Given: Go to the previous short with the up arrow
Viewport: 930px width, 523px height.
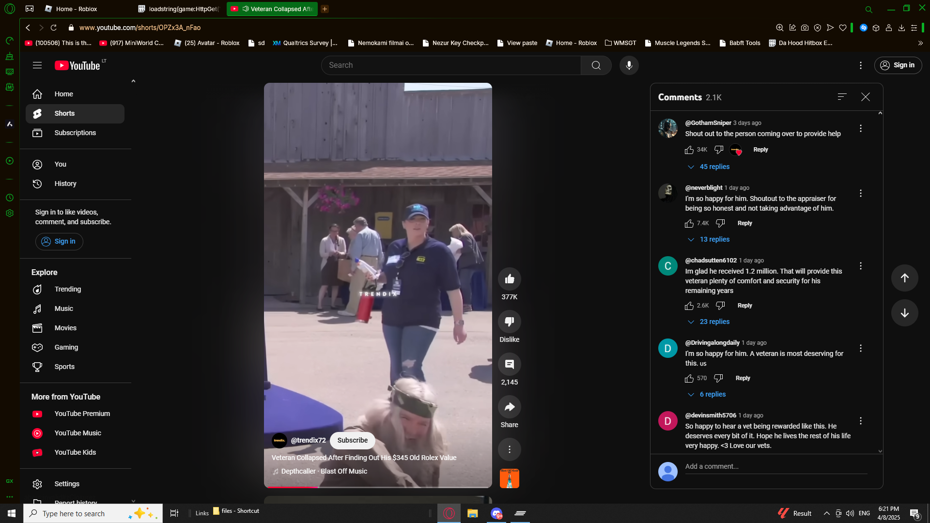Looking at the screenshot, I should point(904,278).
